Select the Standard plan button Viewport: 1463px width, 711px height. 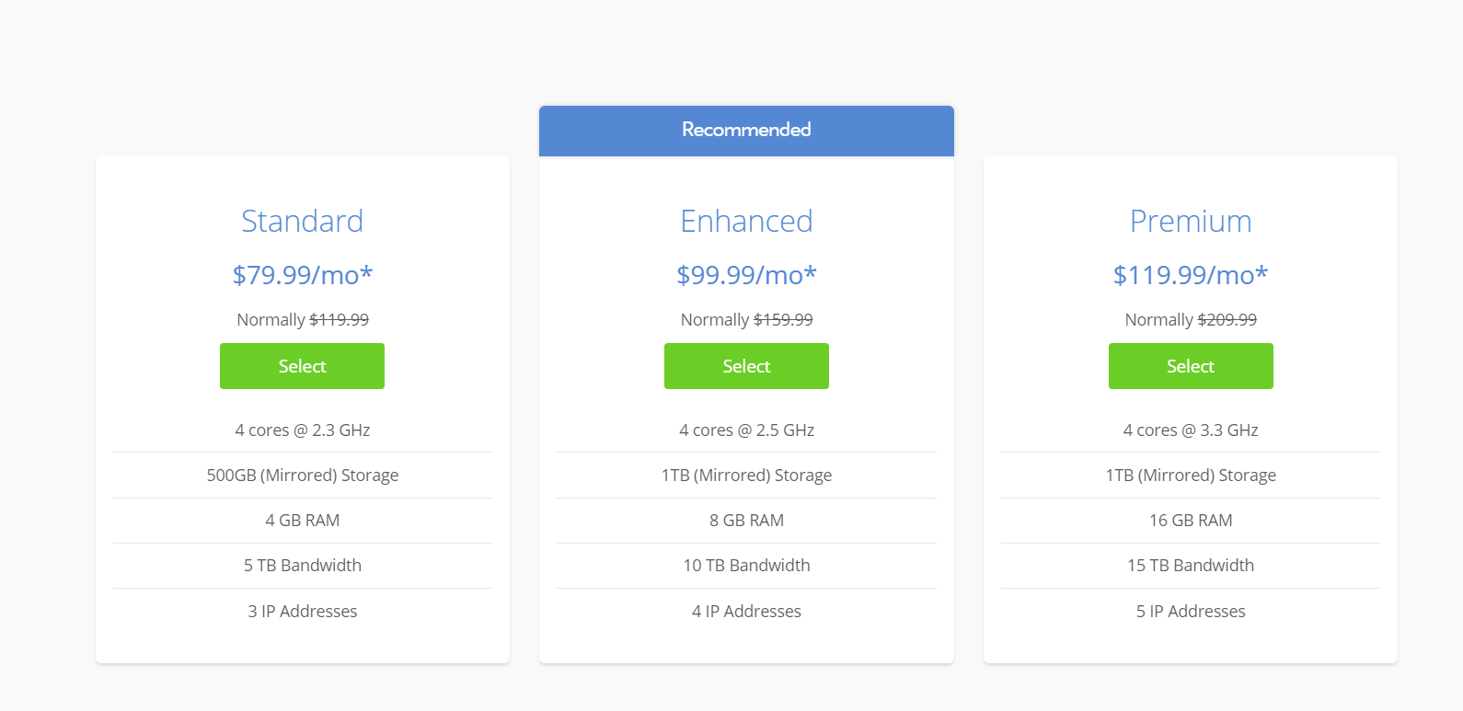pos(302,366)
